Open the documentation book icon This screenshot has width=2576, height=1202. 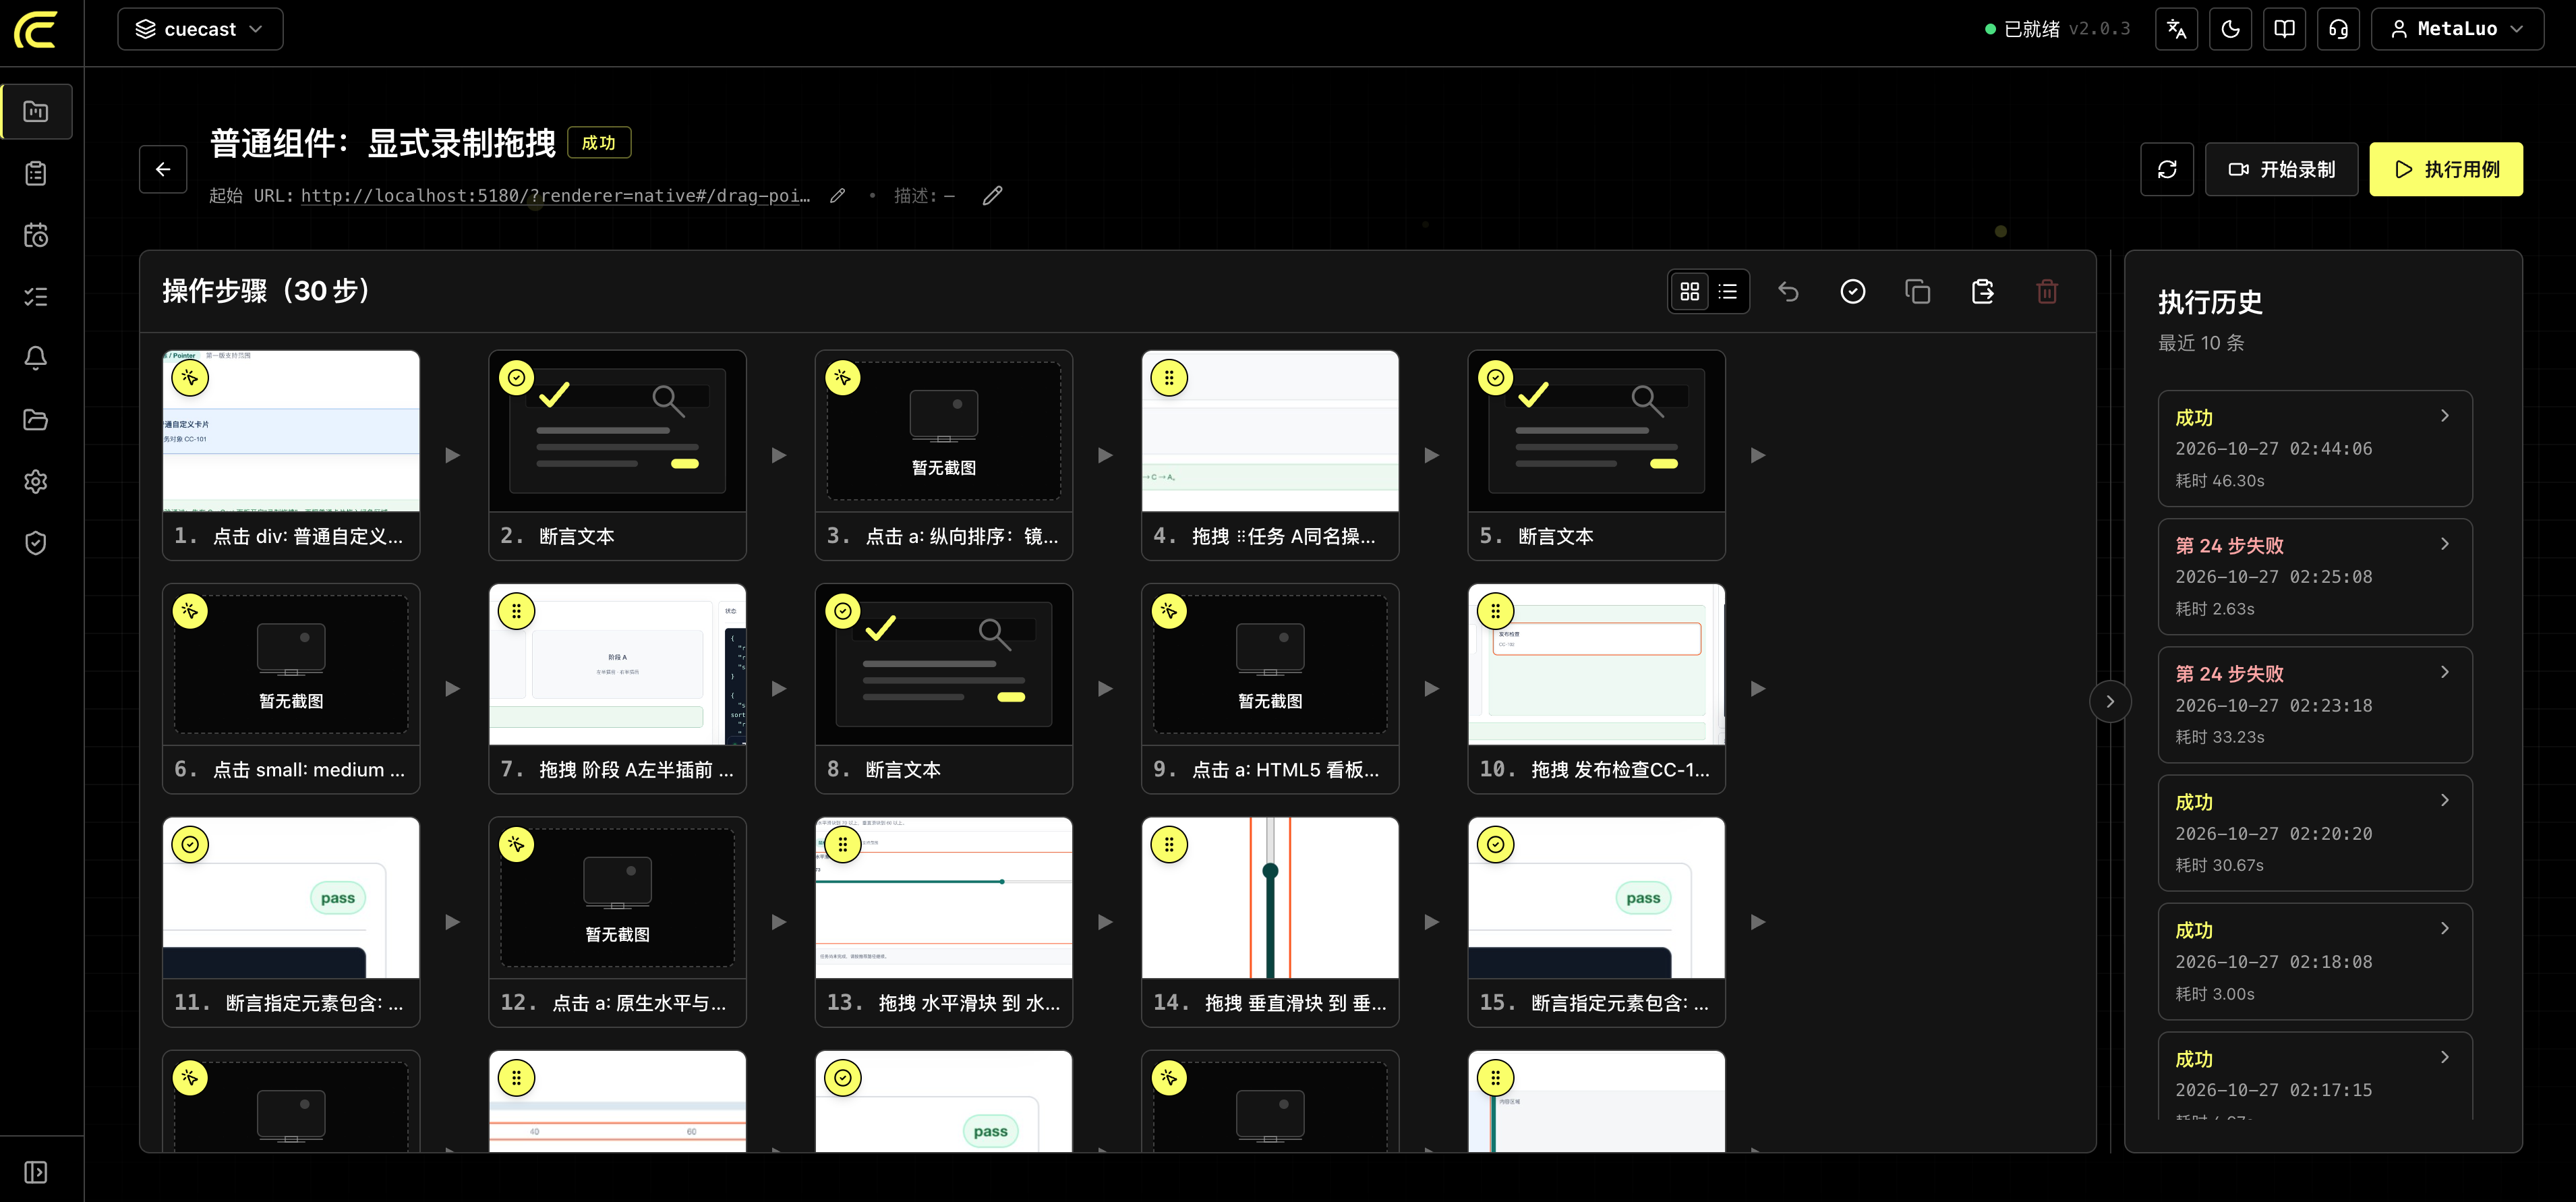(2285, 29)
